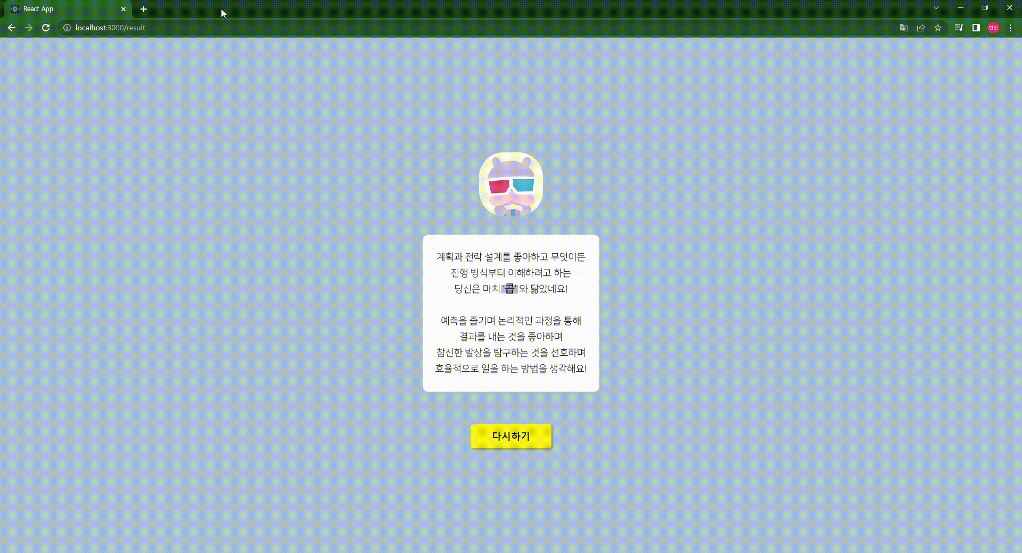Click the text '계획과 전략 설계를 좋아하고 무엇이든'

(511, 257)
